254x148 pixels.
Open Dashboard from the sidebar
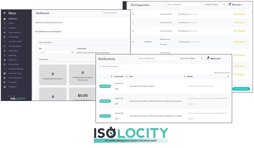tap(13, 18)
